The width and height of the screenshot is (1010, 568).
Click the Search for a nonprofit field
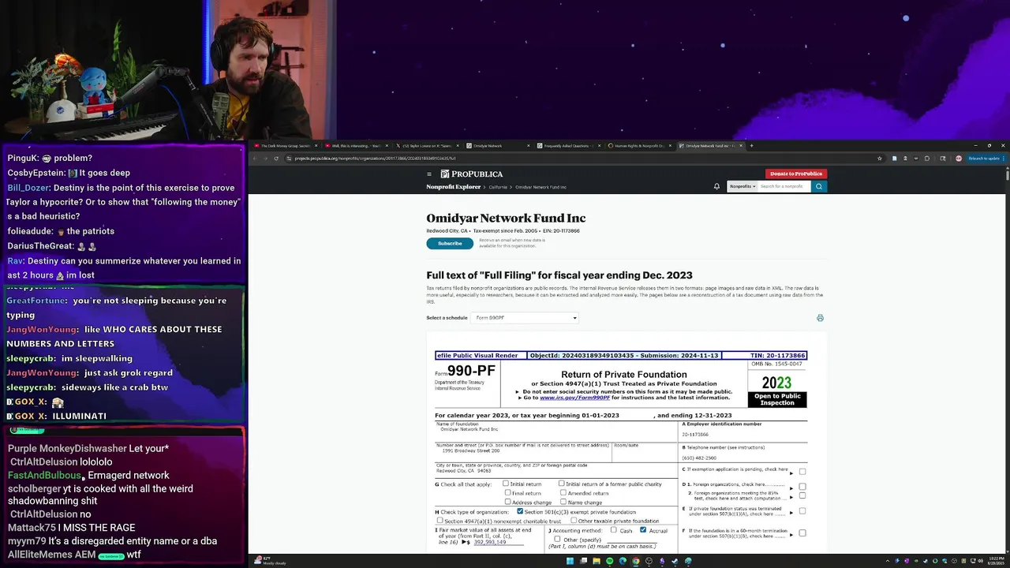[784, 186]
